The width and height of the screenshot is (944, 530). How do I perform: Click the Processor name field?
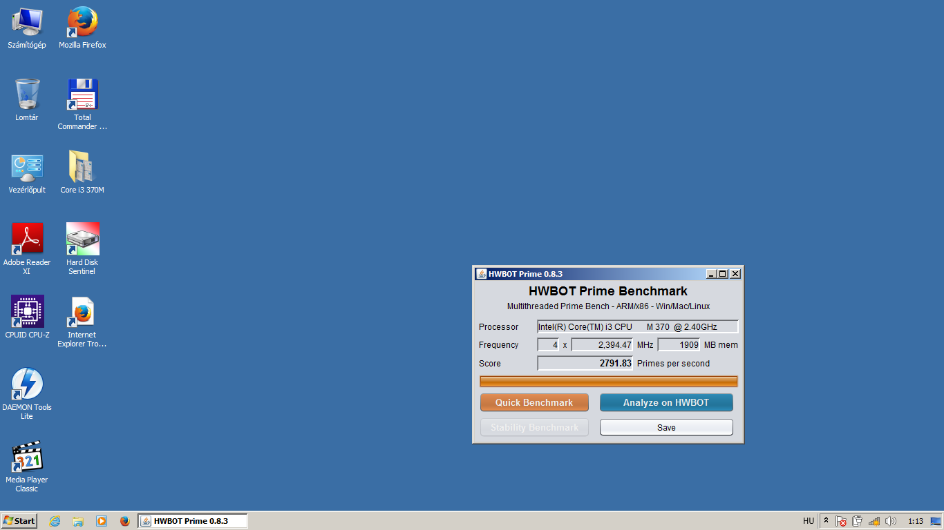(638, 326)
